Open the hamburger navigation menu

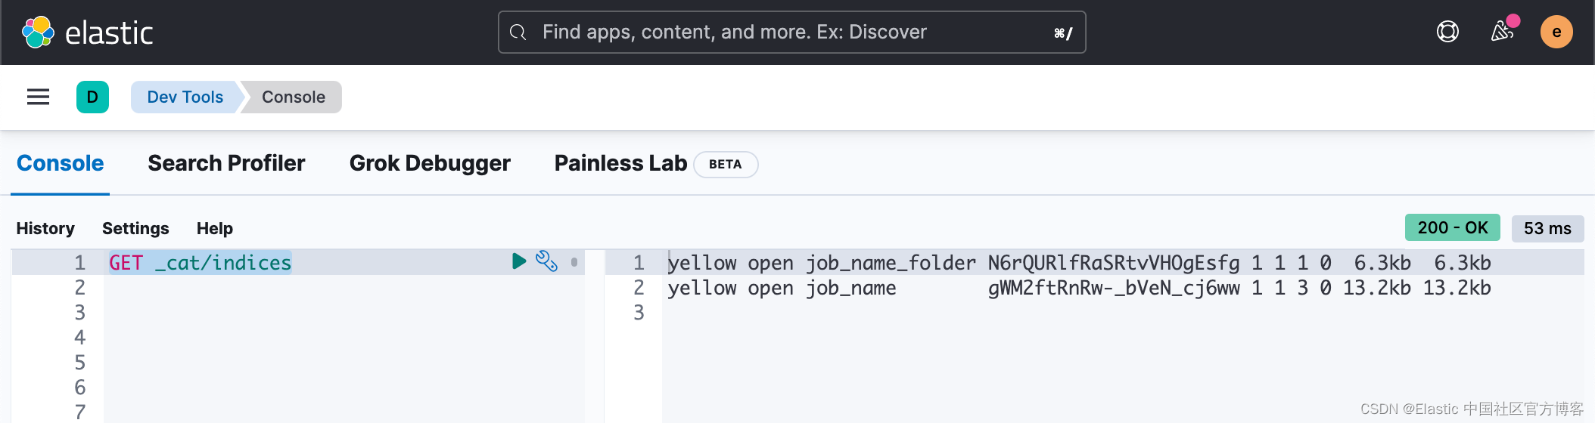click(x=38, y=97)
